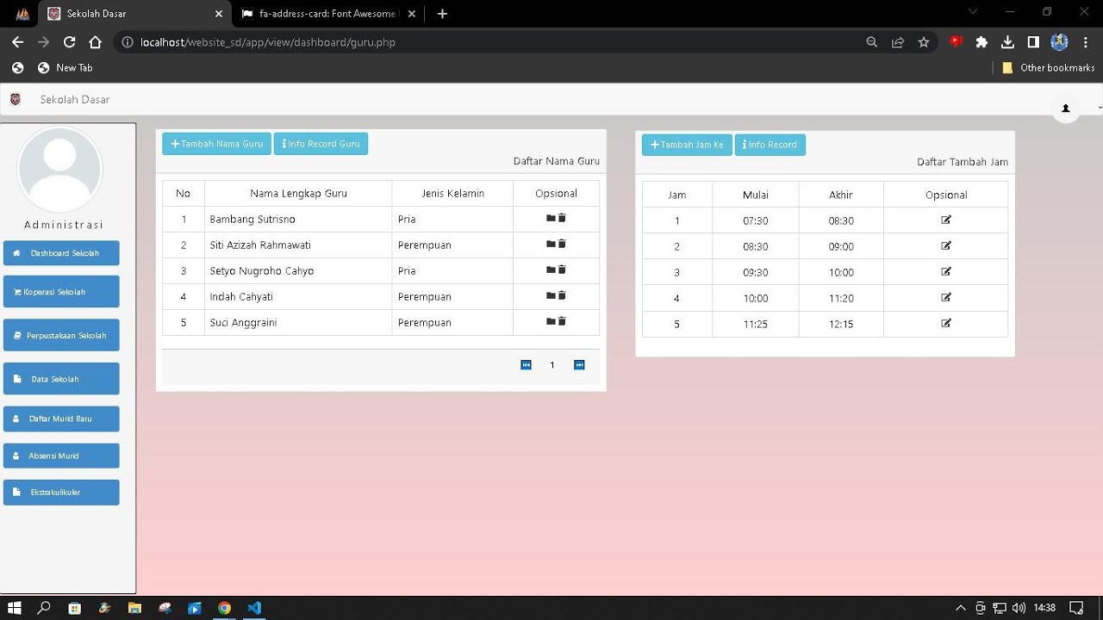
Task: Open Dashboard Sekolah sidebar item
Action: pyautogui.click(x=61, y=253)
